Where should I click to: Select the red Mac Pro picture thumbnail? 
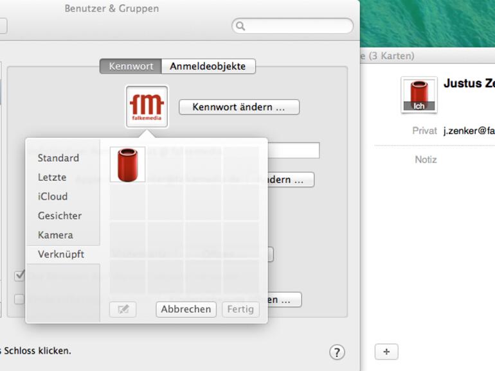(127, 164)
